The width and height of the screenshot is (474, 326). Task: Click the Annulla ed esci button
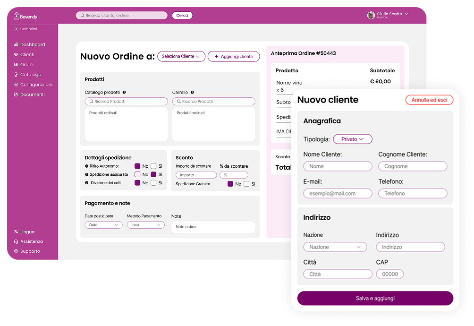pyautogui.click(x=429, y=100)
